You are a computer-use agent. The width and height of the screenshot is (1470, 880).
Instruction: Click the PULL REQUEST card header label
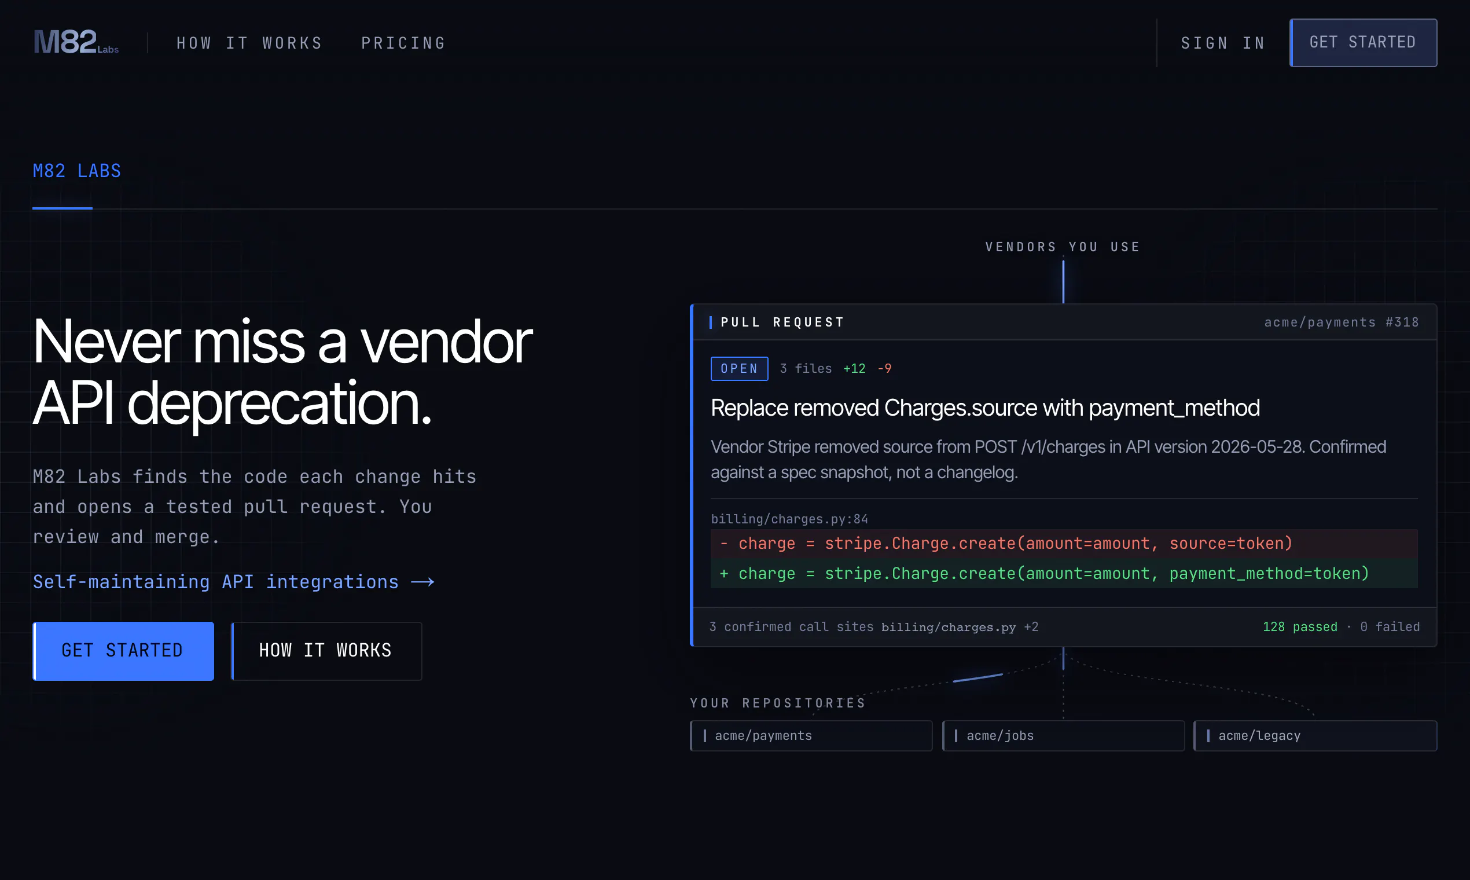[x=782, y=322]
